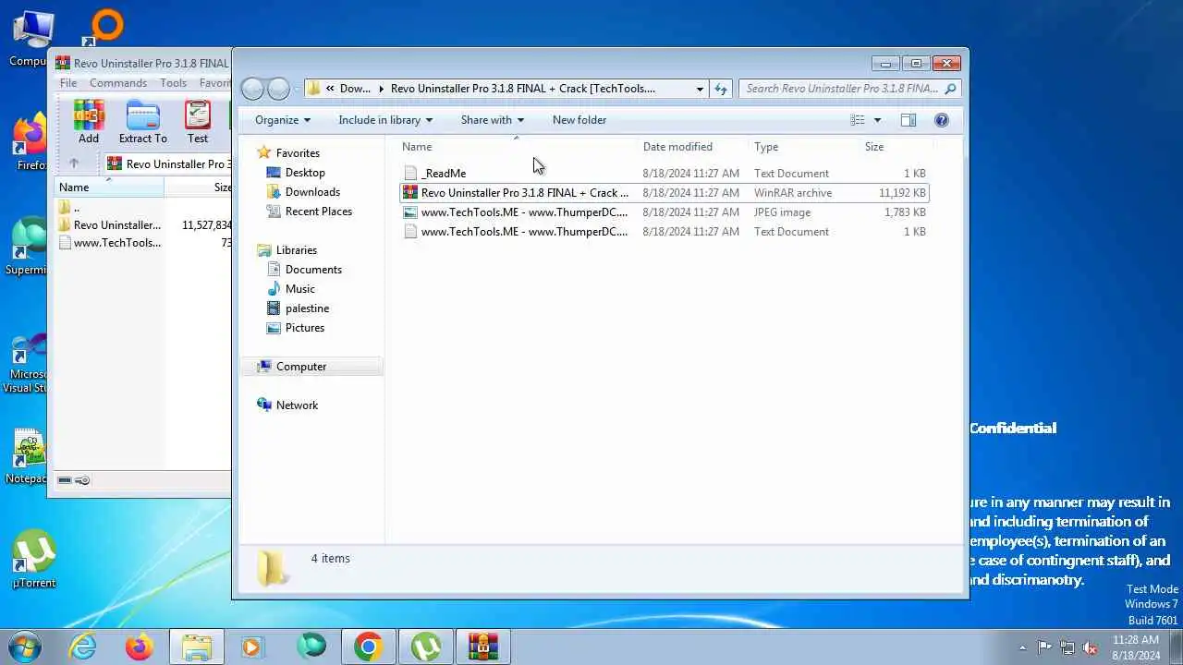Screen dimensions: 1183x665
Task: Sort by Name column in WinRAR
Action: click(x=109, y=187)
